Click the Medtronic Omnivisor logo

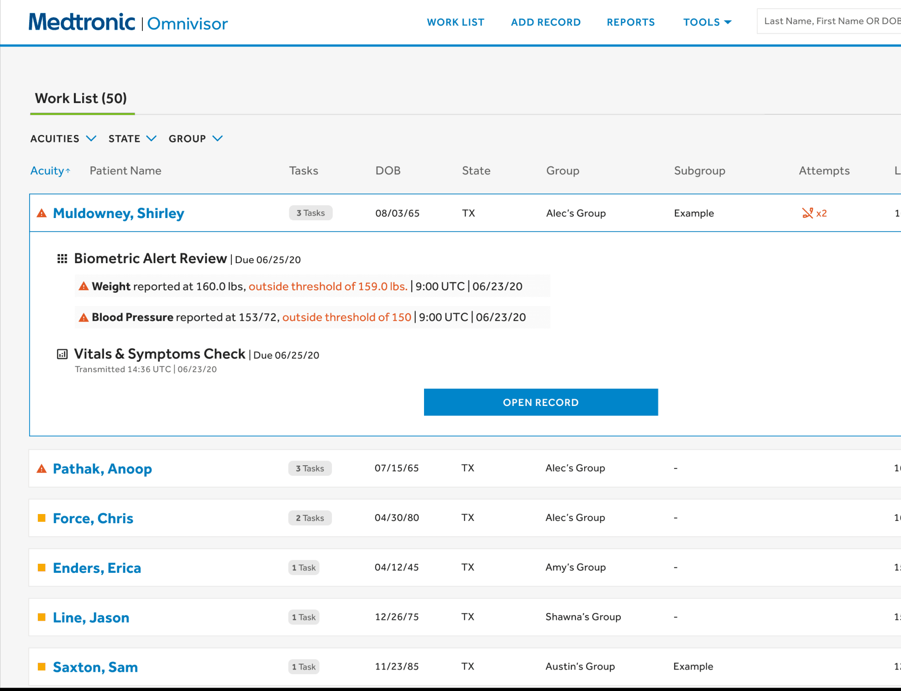tap(128, 22)
